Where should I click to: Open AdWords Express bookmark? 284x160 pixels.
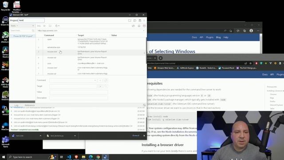[x=185, y=68]
